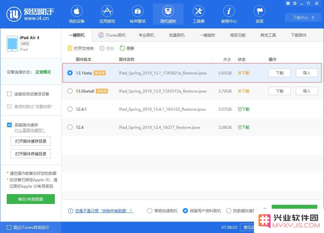Click iPad_Spring_2019_13.0_17A5572a_Restore.ipsw filename

point(163,91)
